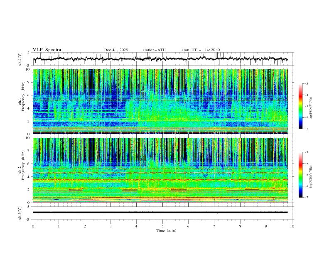Screen dimensions: 329x254
Task: Click the color scale bar beside ch.2 spectrogram
Action: [x=301, y=175]
